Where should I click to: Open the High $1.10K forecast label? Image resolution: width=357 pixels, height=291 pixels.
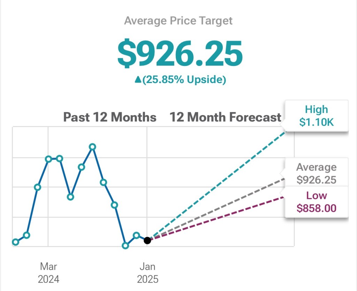point(316,116)
